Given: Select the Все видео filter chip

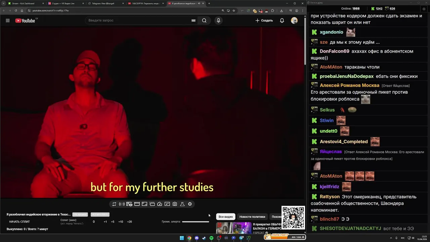Looking at the screenshot, I should [x=226, y=217].
